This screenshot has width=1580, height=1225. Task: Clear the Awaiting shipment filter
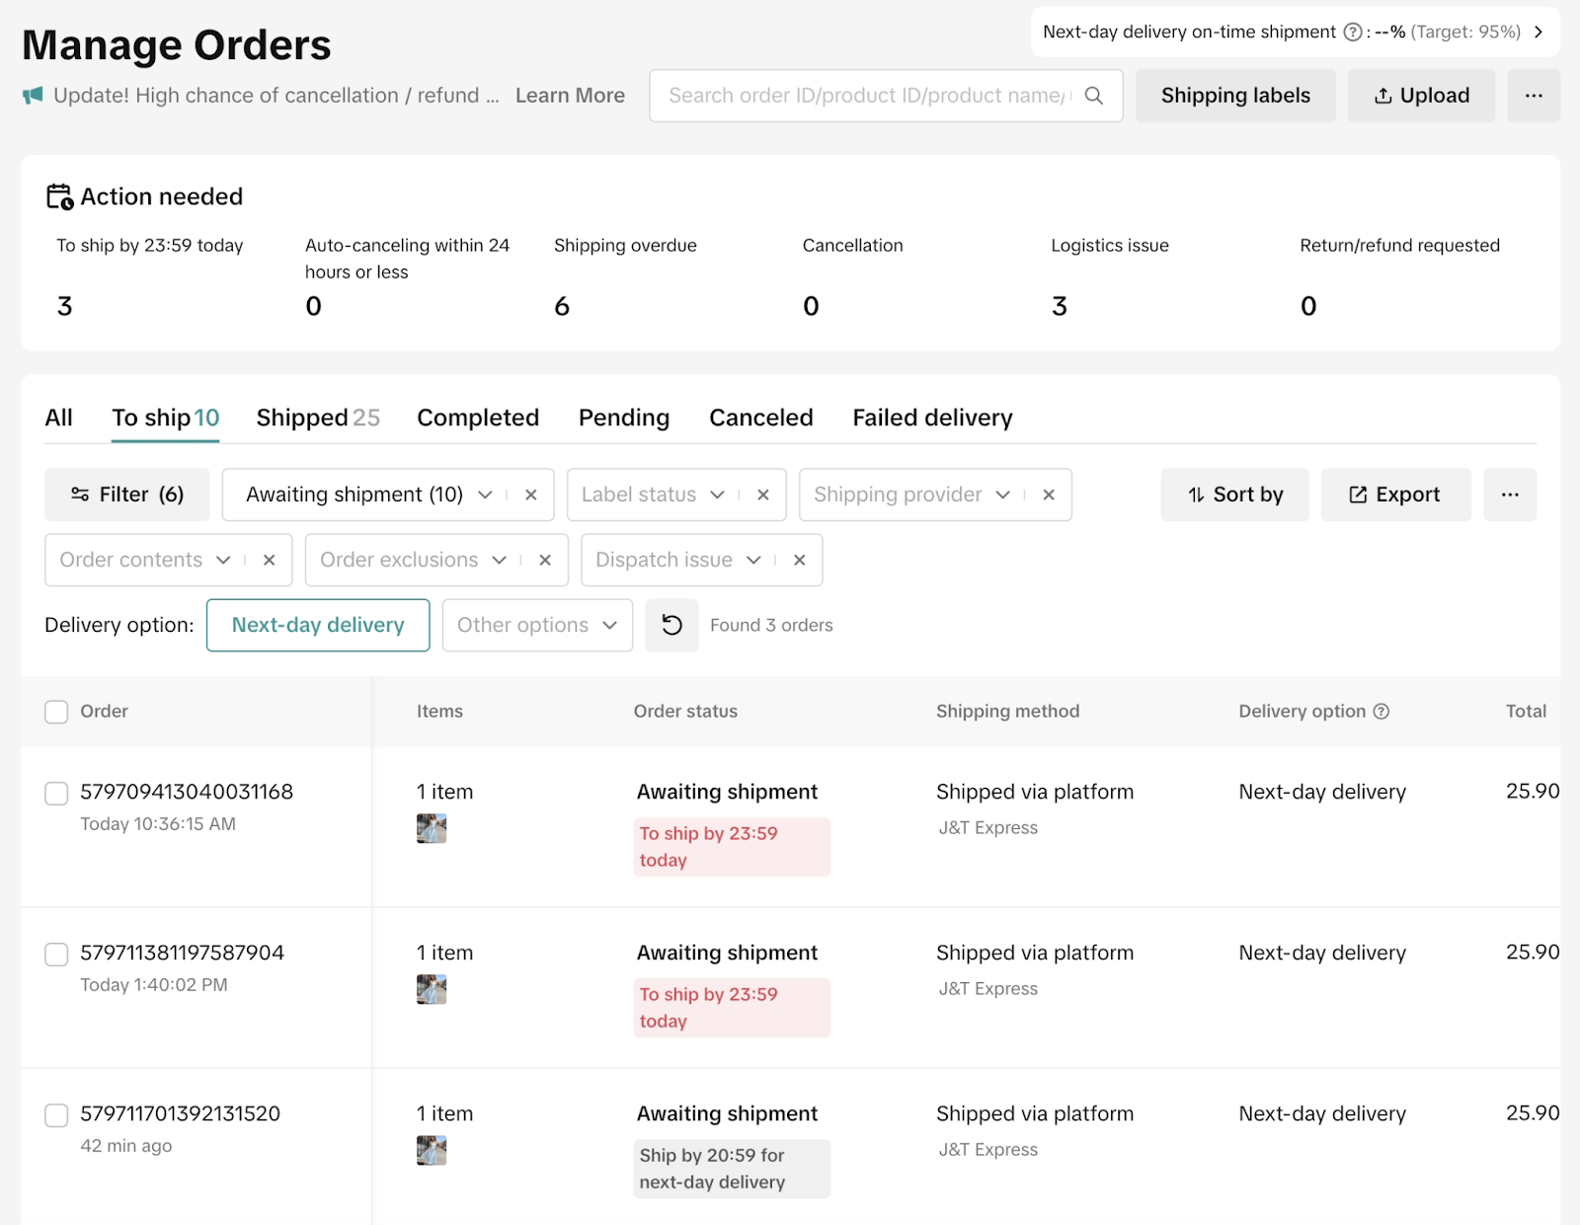[531, 495]
